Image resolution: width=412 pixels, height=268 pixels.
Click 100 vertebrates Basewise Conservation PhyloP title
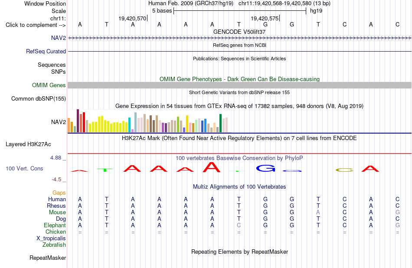pos(239,158)
